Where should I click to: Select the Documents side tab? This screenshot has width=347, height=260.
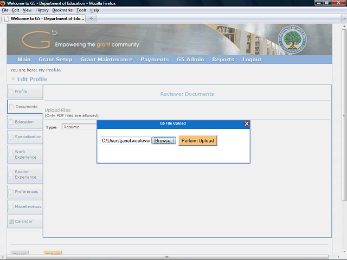25,107
